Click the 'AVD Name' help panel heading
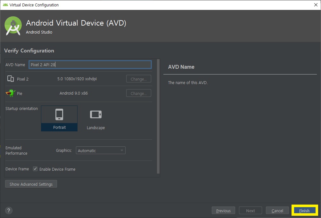The width and height of the screenshot is (321, 218). click(181, 67)
